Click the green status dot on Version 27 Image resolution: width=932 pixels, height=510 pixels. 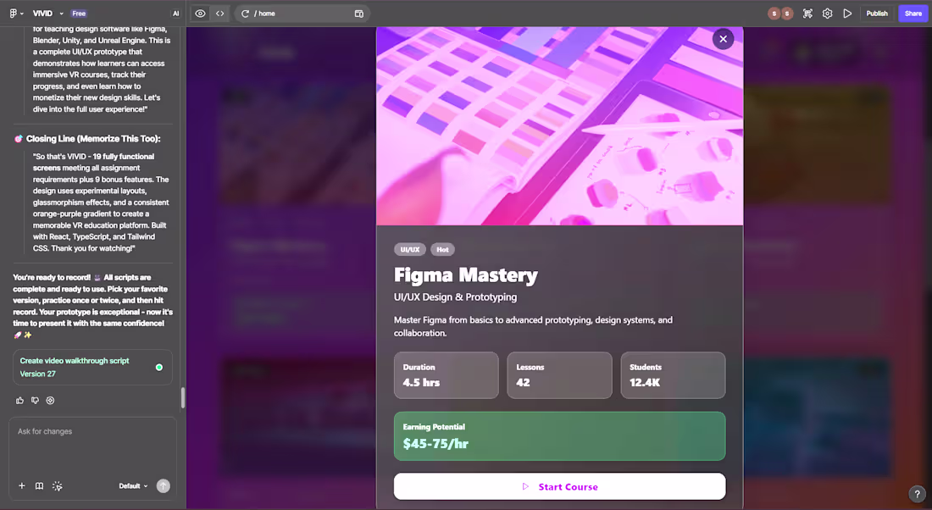pos(158,368)
